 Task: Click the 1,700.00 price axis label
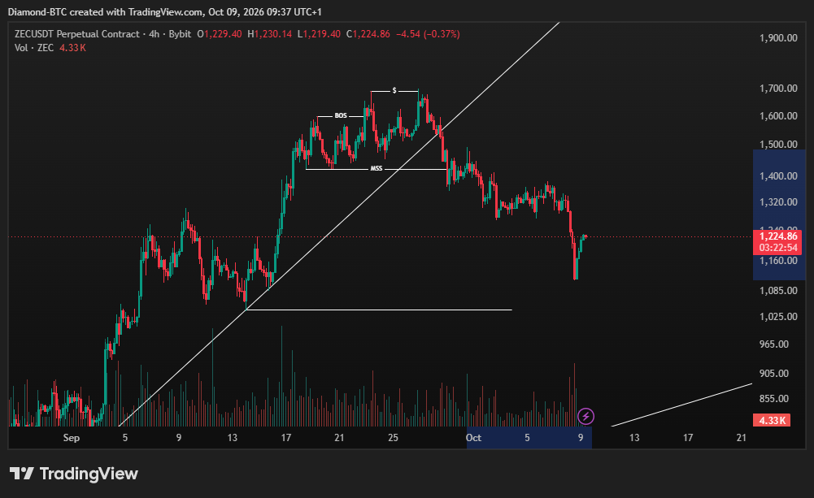pyautogui.click(x=778, y=89)
